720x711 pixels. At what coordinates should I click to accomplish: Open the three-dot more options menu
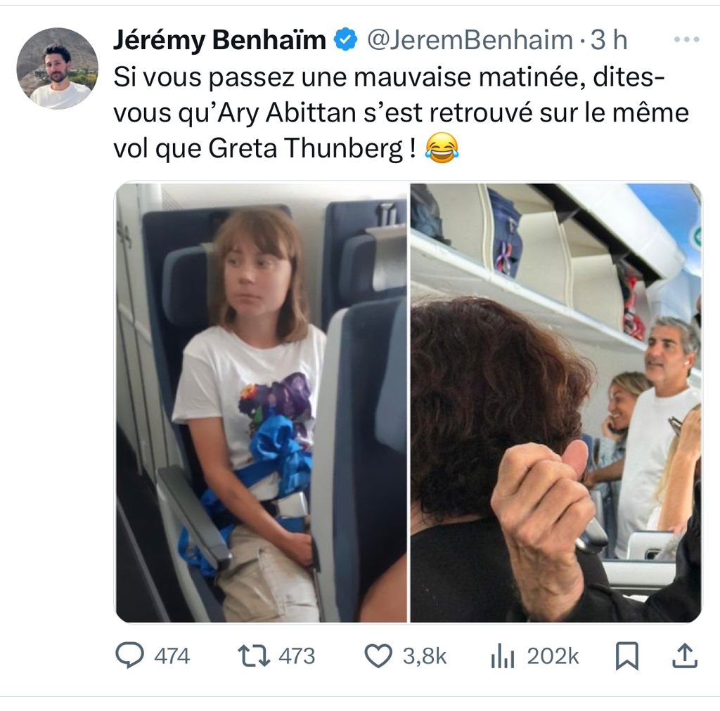(686, 39)
